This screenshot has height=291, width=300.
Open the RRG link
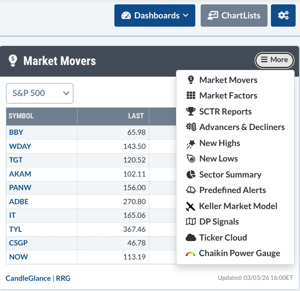pos(63,278)
